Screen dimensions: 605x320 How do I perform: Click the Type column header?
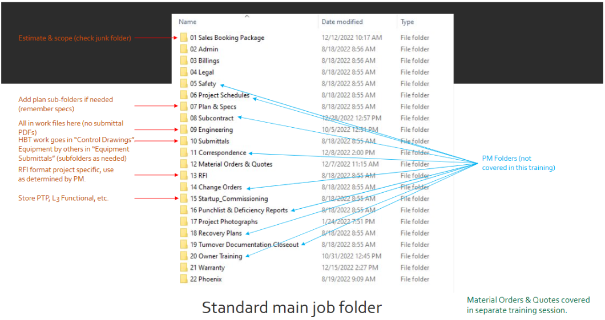(407, 22)
